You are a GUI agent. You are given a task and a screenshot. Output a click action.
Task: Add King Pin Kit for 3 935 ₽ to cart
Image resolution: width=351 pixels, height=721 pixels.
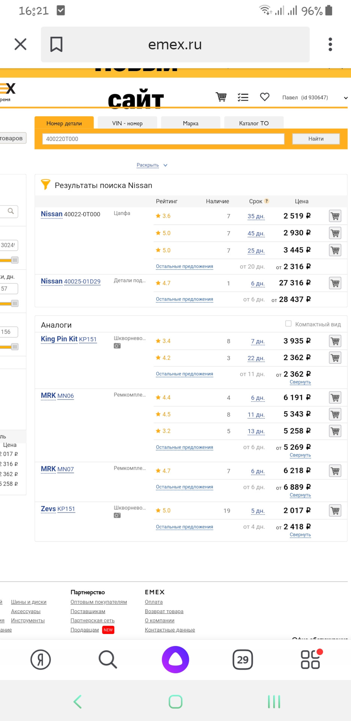pyautogui.click(x=335, y=341)
